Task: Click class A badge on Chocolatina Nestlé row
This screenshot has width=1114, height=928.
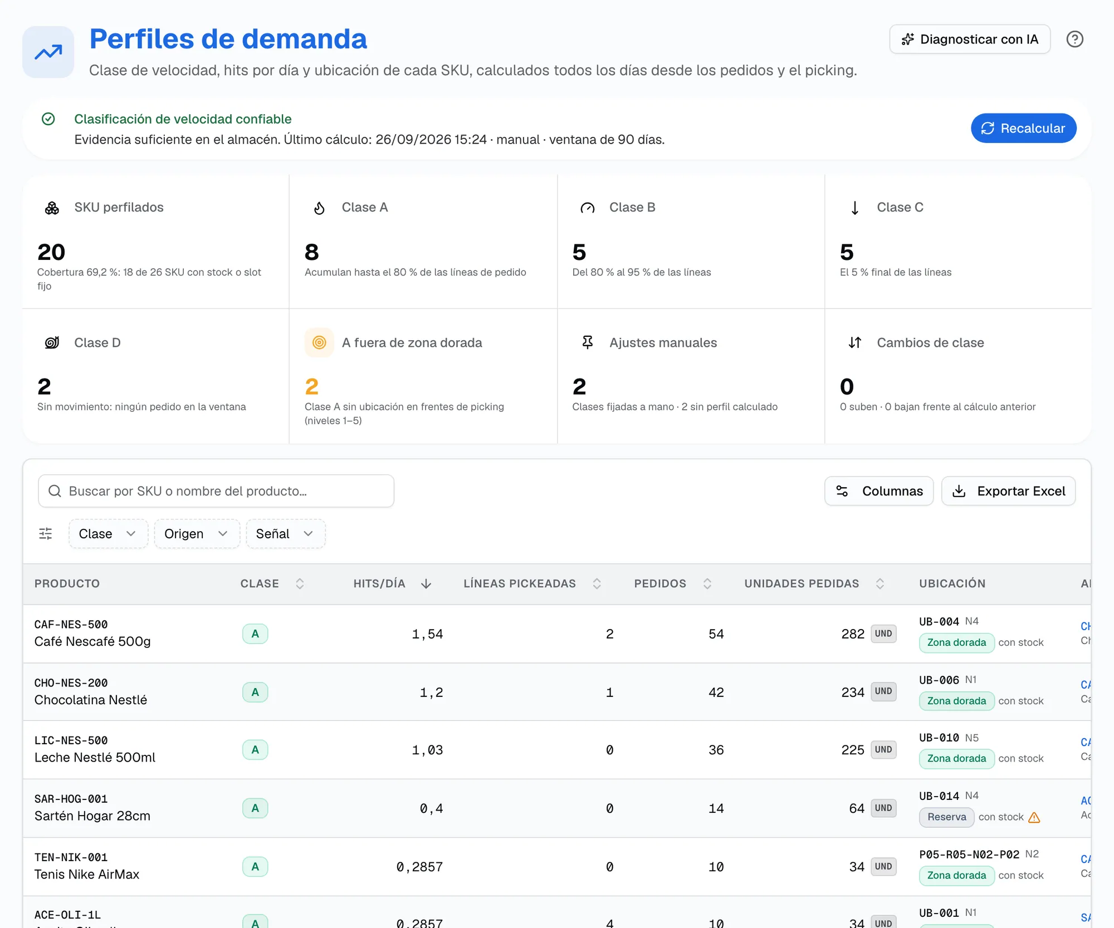Action: click(x=255, y=692)
